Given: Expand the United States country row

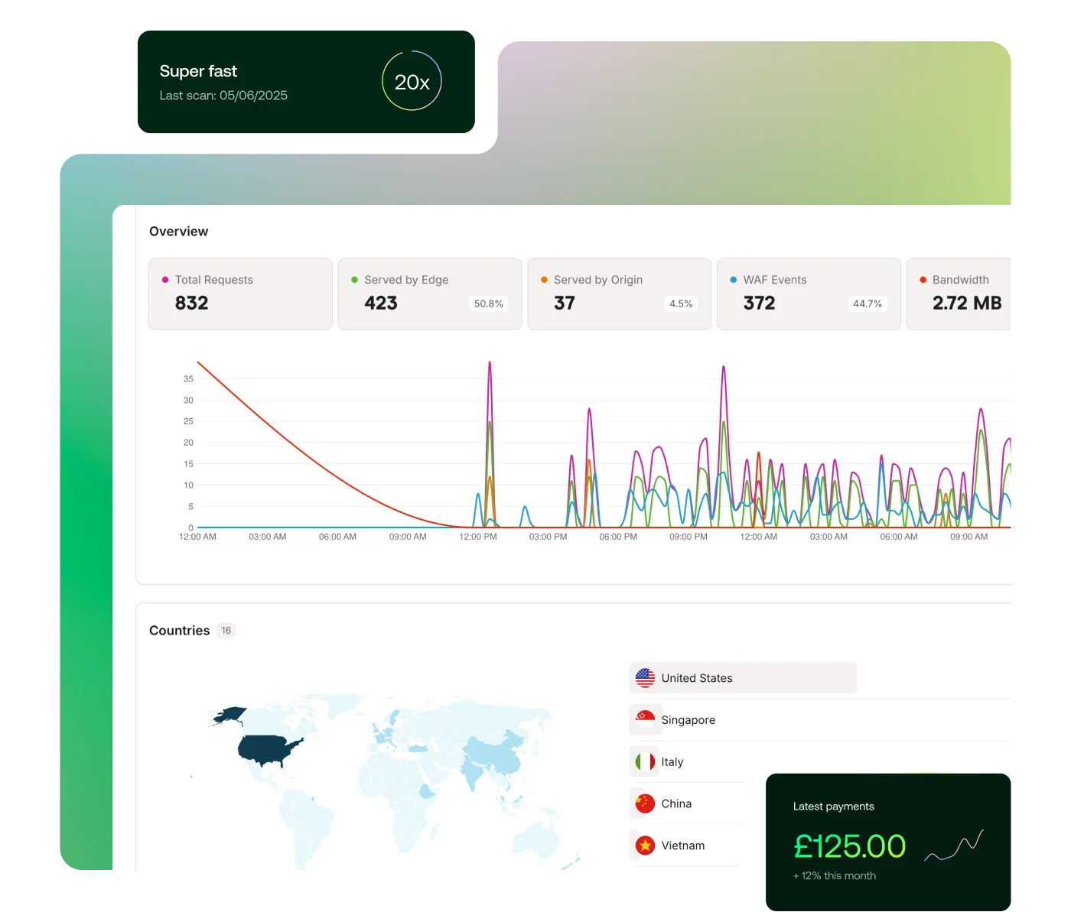Looking at the screenshot, I should (x=742, y=677).
